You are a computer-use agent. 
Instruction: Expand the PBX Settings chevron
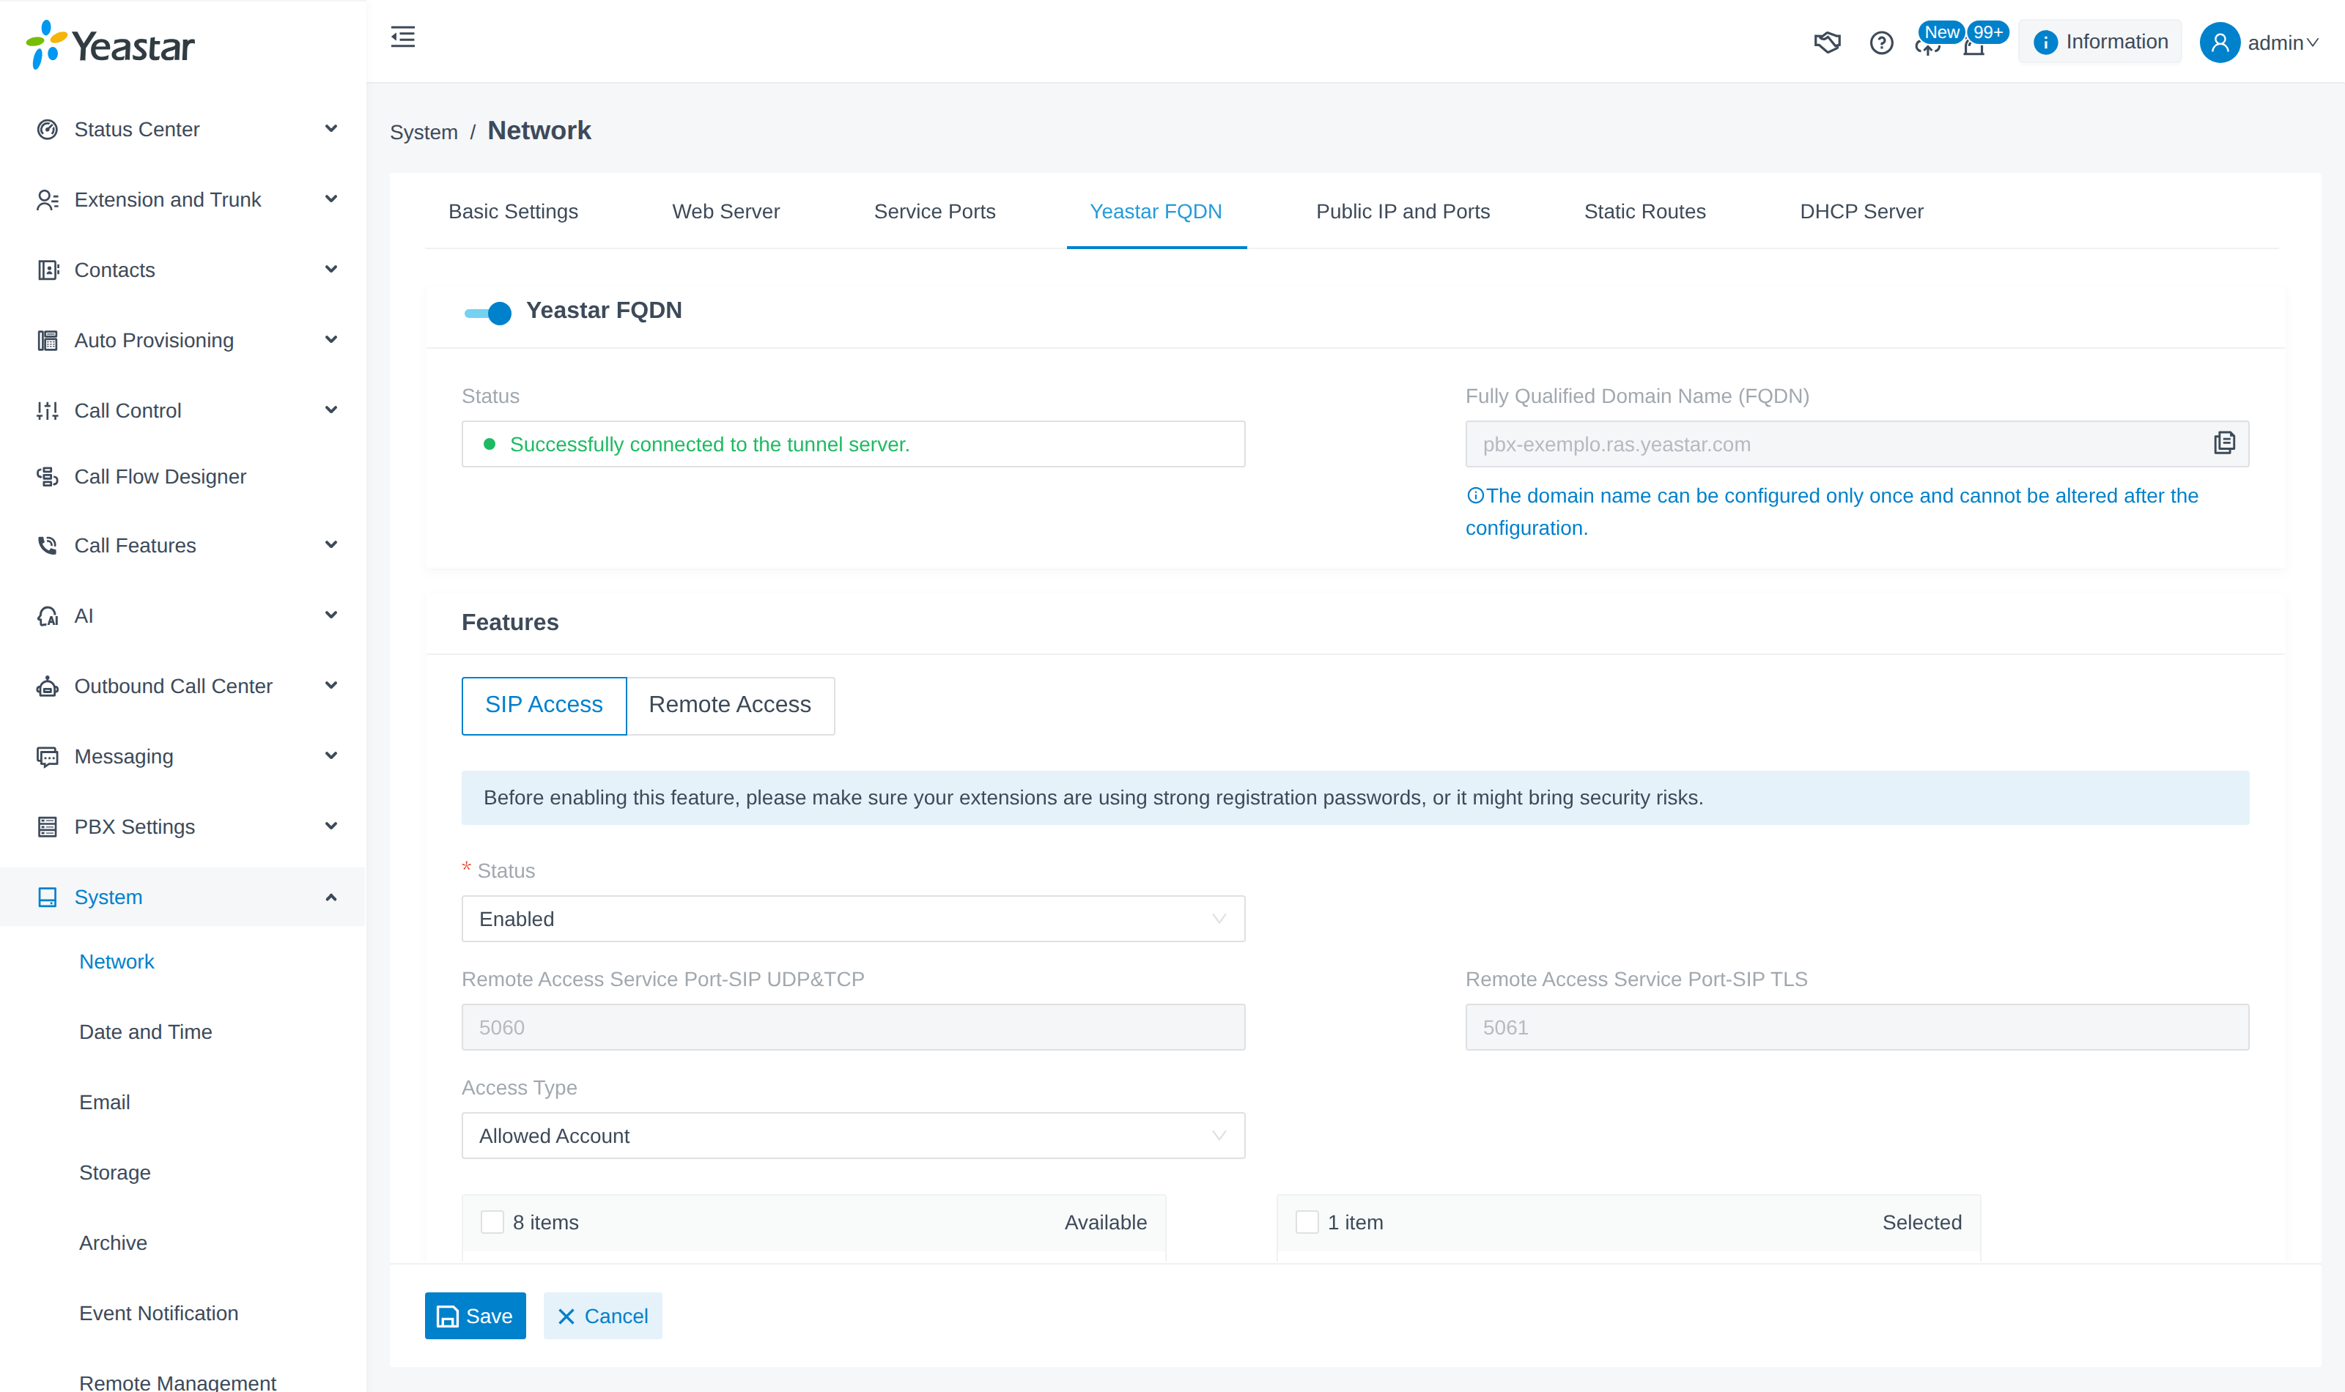coord(330,826)
